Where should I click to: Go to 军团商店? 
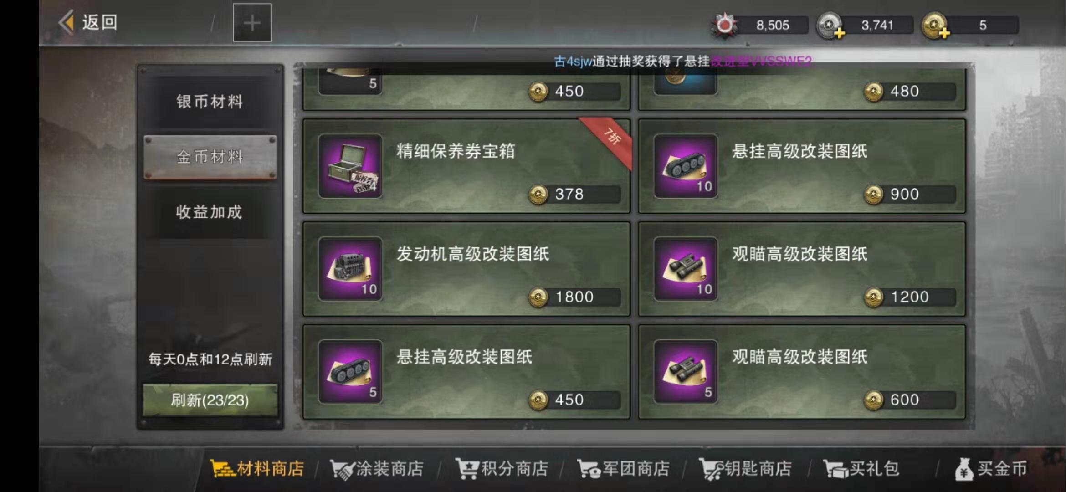[x=623, y=469]
